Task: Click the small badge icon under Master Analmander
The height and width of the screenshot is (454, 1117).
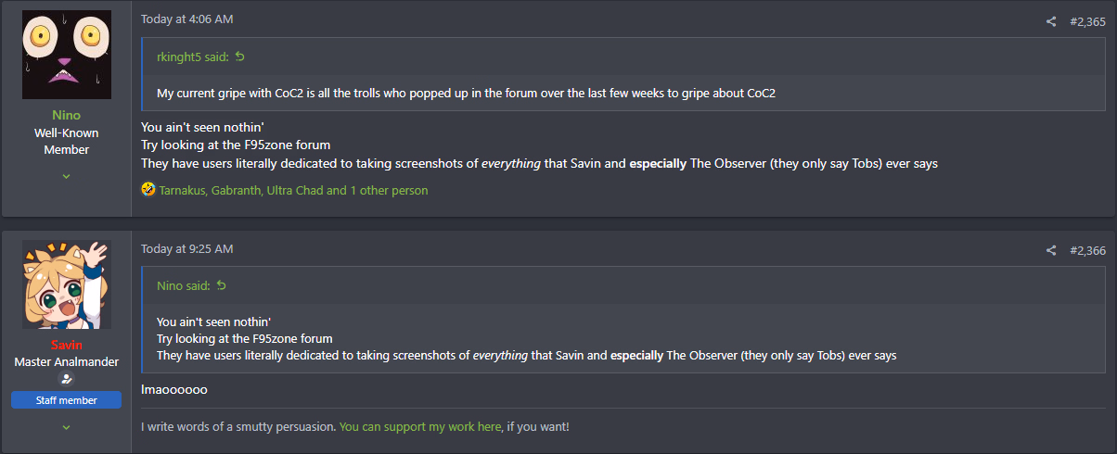Action: (66, 379)
